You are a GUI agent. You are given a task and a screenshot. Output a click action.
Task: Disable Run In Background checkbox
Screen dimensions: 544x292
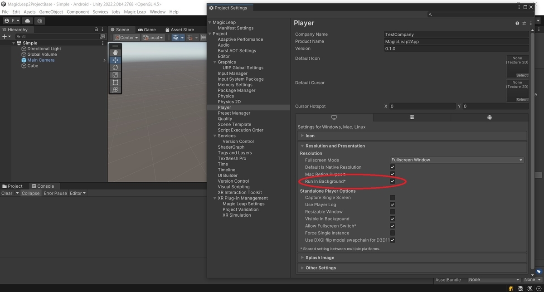(x=393, y=181)
